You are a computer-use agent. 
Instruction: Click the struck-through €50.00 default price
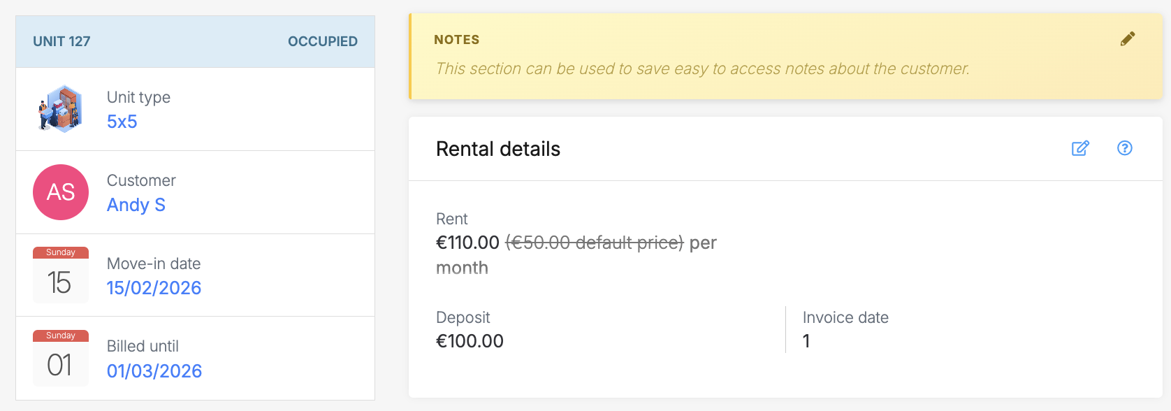tap(594, 243)
